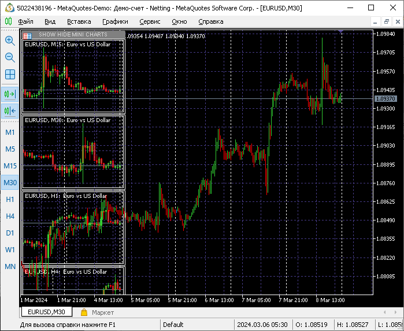
Task: Zoom in the chart with magnifier plus icon
Action: point(10,41)
